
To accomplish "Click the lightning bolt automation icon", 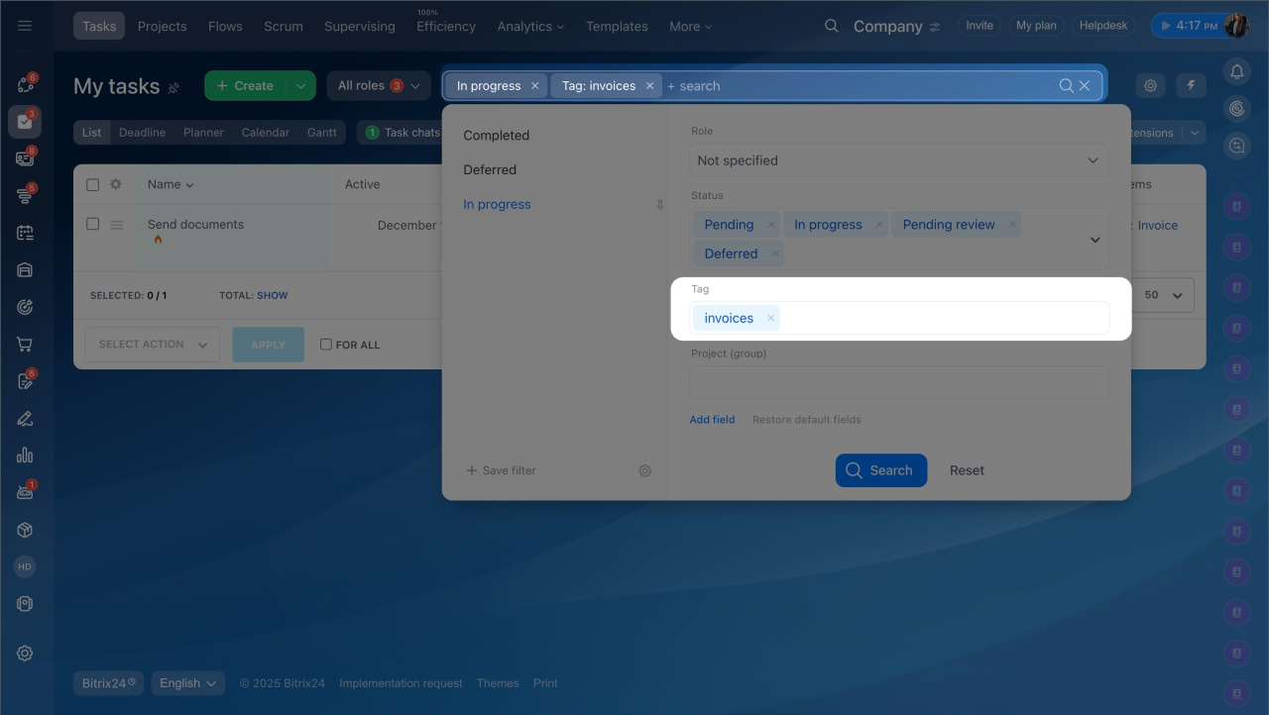I will click(1191, 86).
